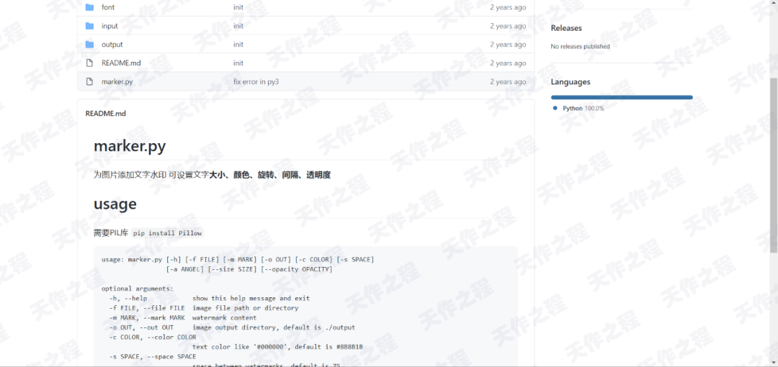This screenshot has height=367, width=778.
Task: Click 'No releases published' text
Action: tap(580, 46)
